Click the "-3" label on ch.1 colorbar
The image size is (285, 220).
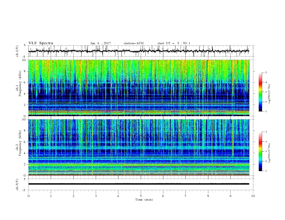(265, 72)
